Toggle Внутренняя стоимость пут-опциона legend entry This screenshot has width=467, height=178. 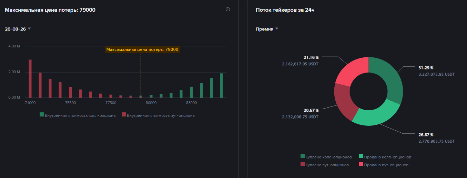click(158, 115)
